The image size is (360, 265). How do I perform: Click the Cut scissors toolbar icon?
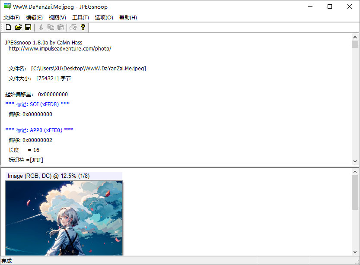(41, 27)
